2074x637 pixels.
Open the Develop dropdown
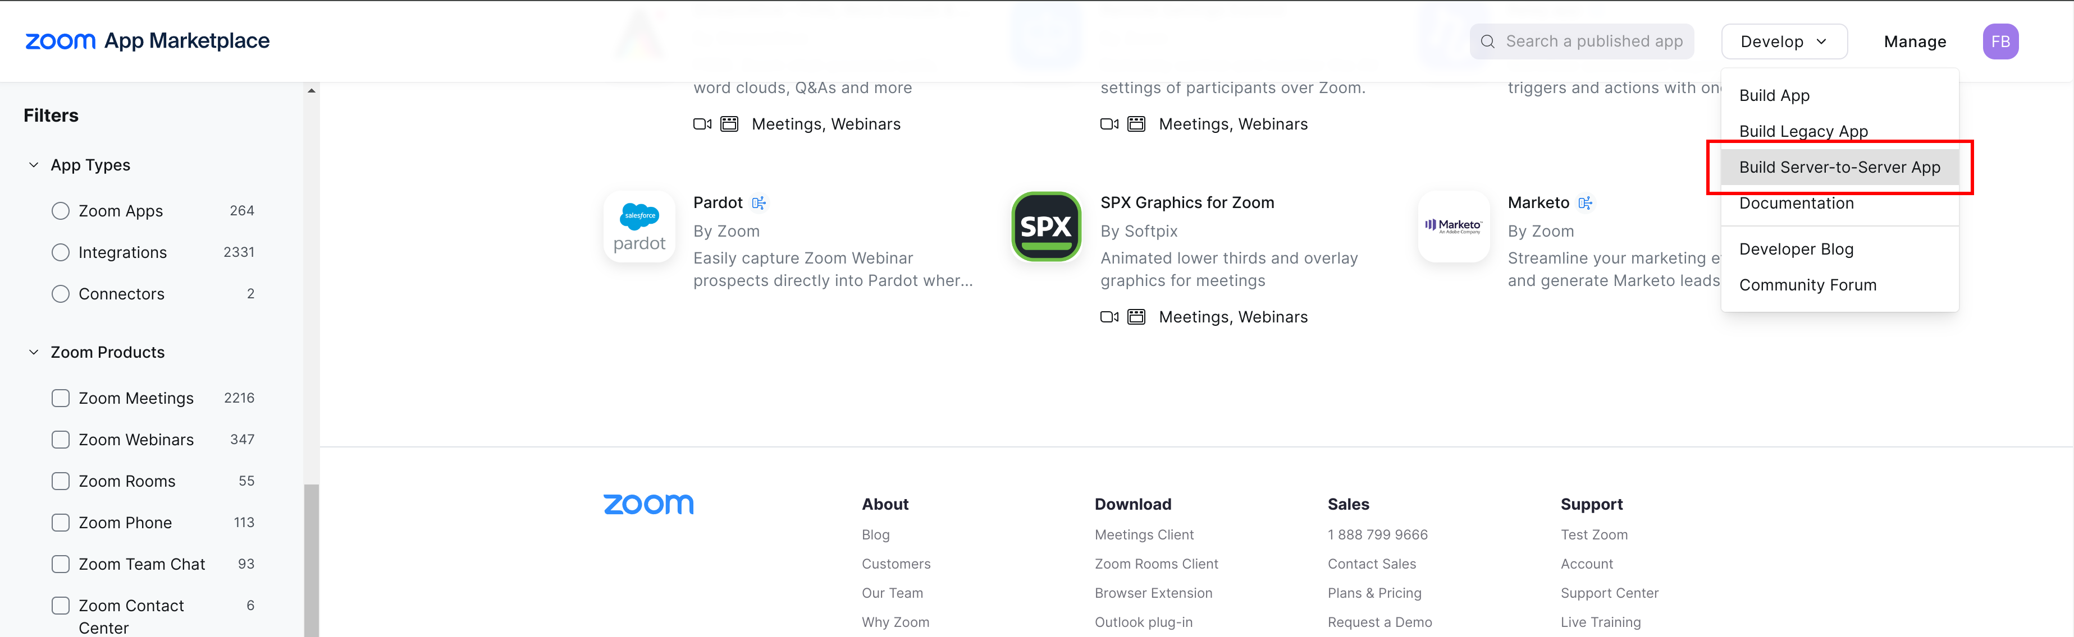click(1783, 41)
